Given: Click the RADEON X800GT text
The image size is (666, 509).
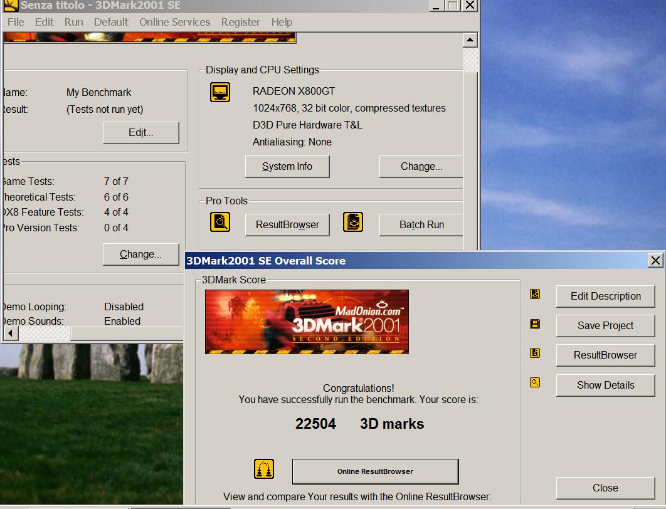Looking at the screenshot, I should [x=293, y=92].
